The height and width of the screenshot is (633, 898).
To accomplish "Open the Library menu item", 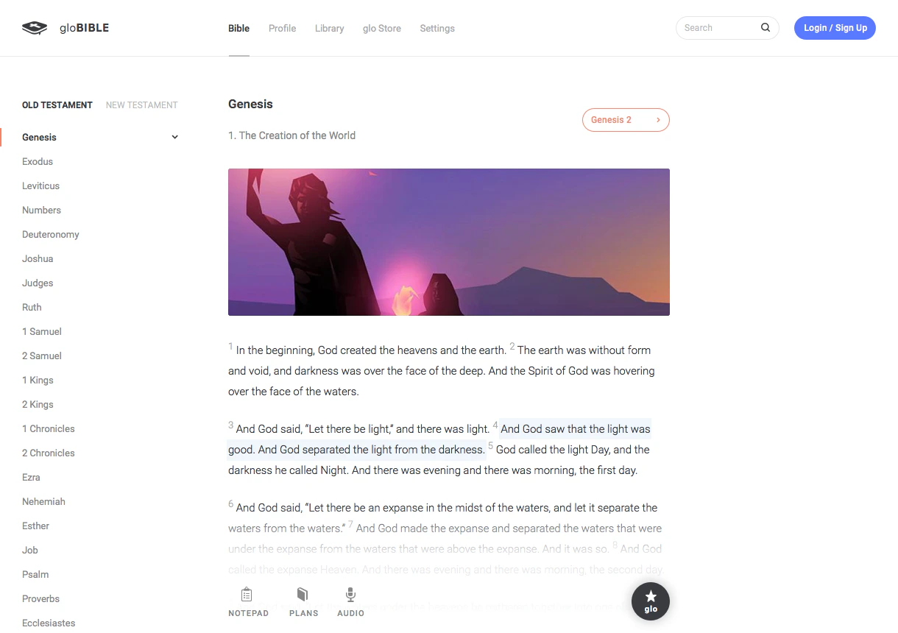I will click(329, 28).
